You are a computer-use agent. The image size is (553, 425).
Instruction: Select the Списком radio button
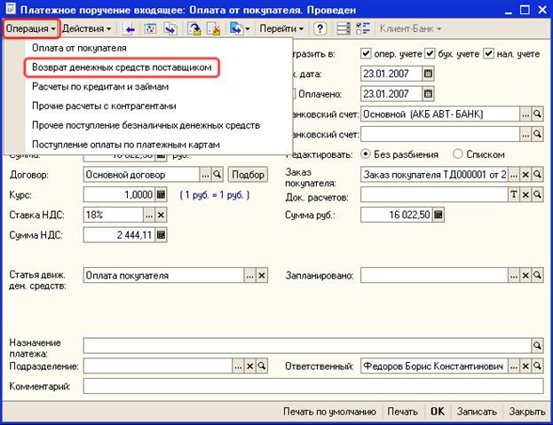(x=457, y=154)
